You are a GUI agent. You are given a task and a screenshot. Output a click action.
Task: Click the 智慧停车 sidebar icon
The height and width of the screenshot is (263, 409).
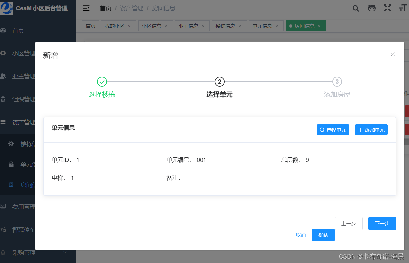[x=3, y=230]
